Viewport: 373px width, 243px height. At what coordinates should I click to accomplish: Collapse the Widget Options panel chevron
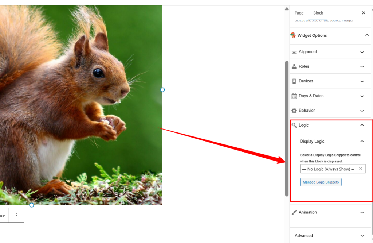click(x=367, y=35)
